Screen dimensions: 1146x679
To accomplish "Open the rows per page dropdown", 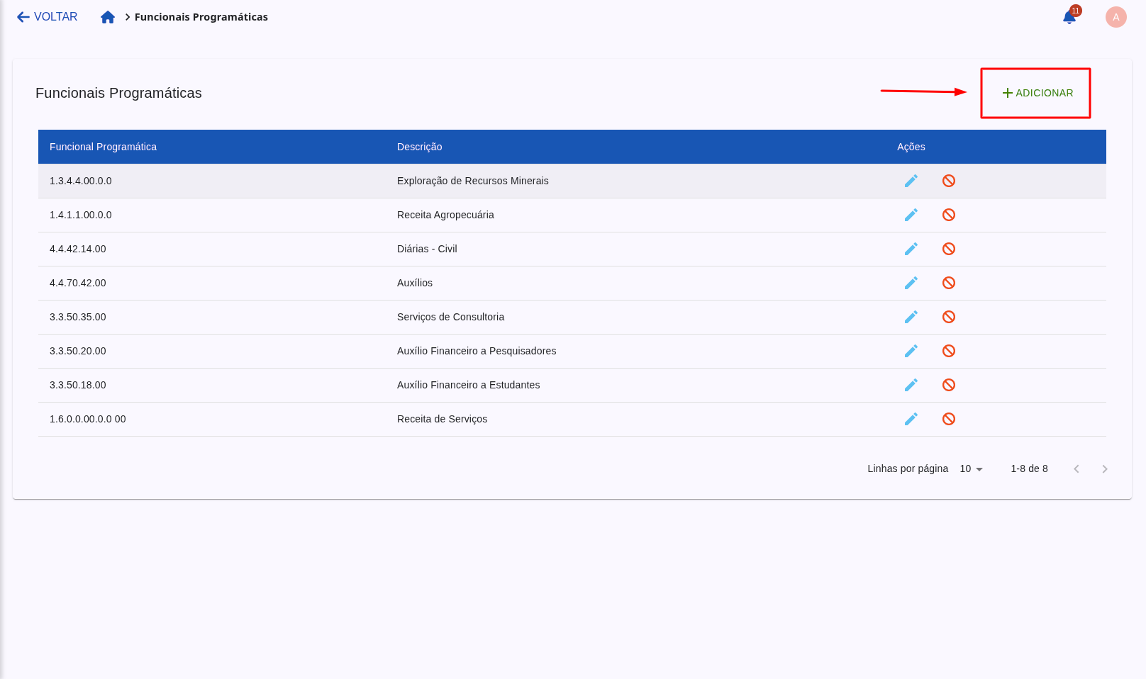I will [971, 468].
